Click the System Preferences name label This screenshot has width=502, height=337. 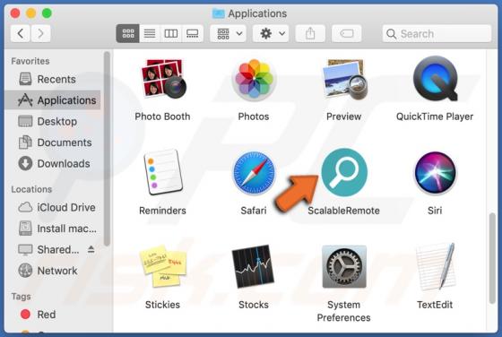click(344, 311)
